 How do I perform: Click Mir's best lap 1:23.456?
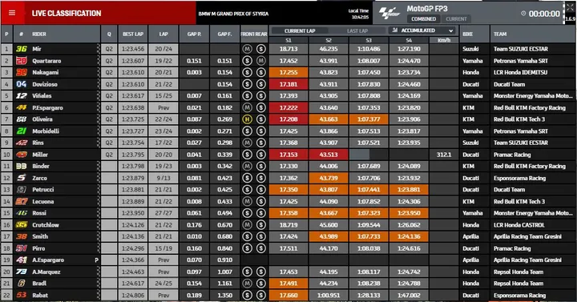pos(133,49)
